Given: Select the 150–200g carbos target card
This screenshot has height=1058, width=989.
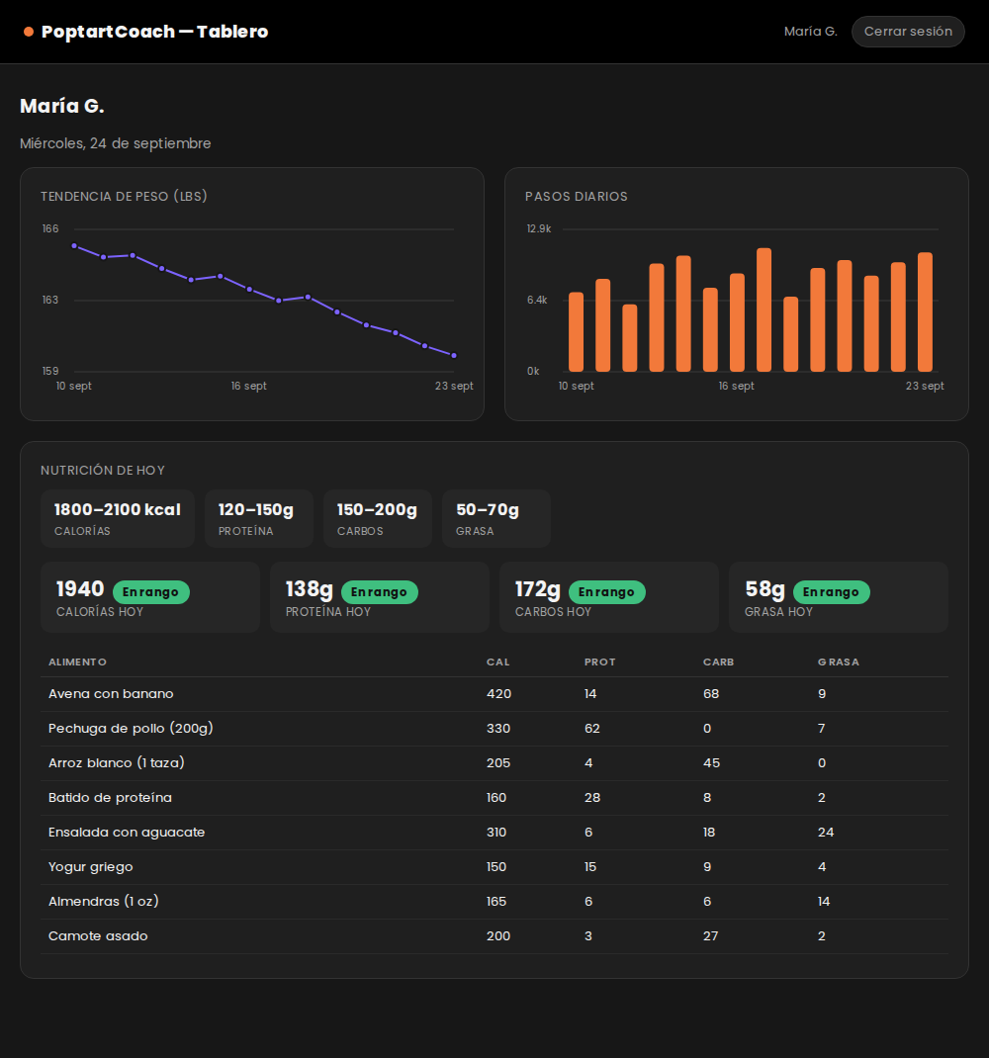Looking at the screenshot, I should (378, 518).
